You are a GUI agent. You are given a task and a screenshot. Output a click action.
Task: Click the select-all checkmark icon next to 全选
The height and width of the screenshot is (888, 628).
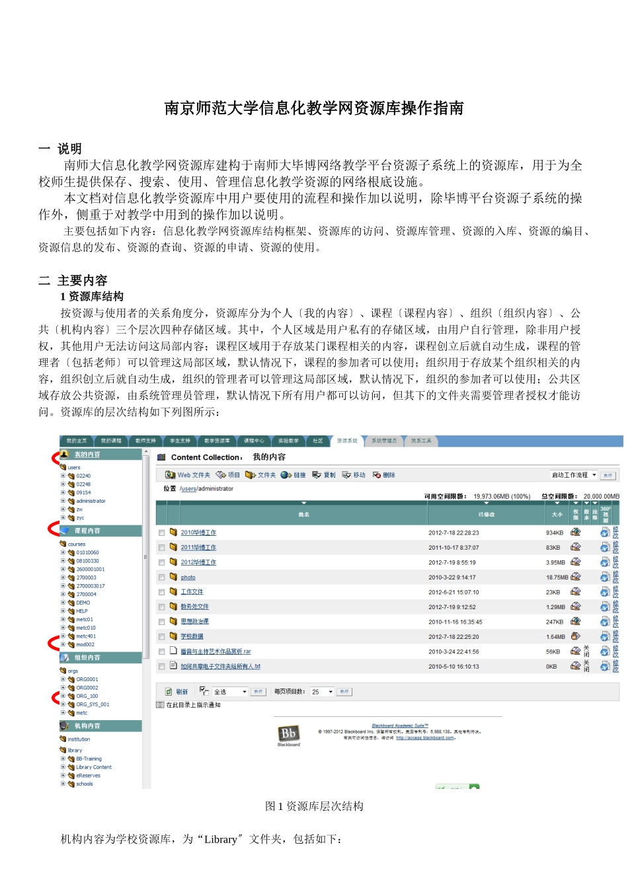[x=204, y=691]
